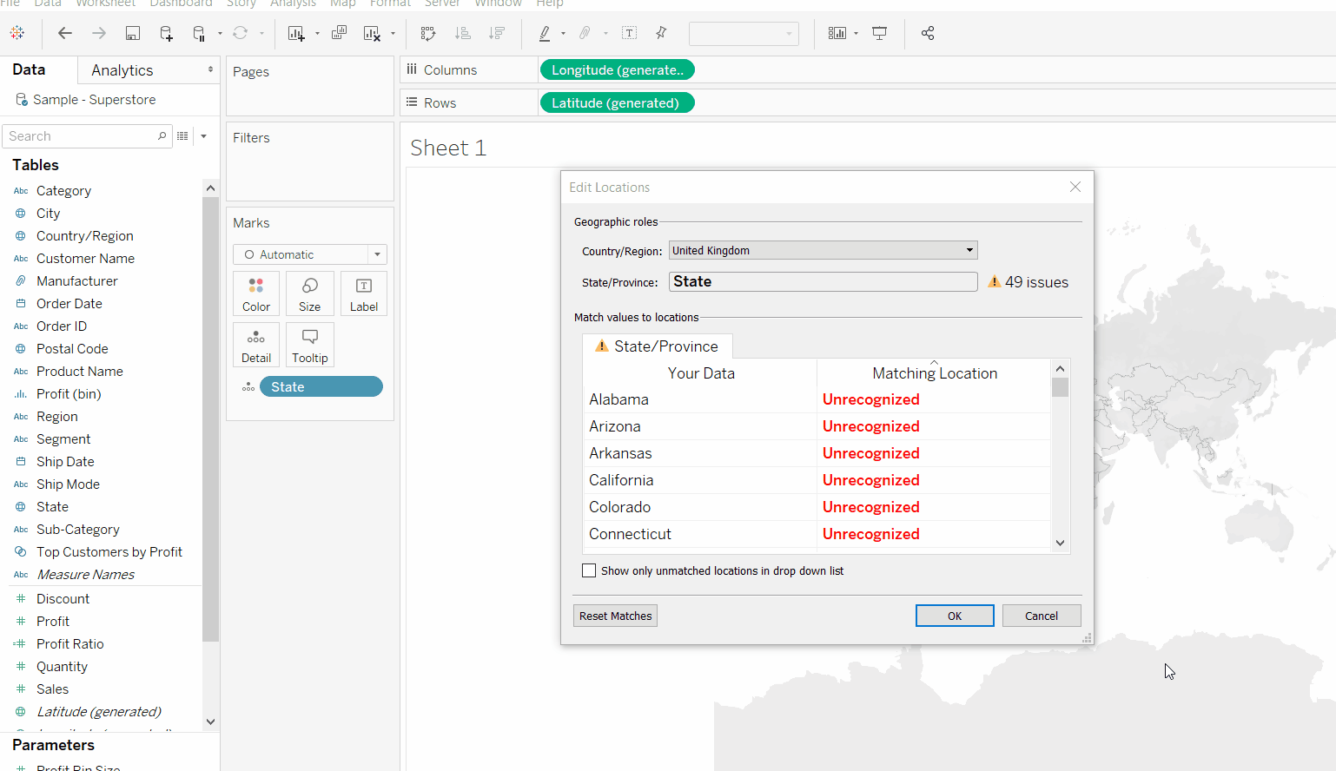Click the Duplicate sheet icon

[339, 33]
